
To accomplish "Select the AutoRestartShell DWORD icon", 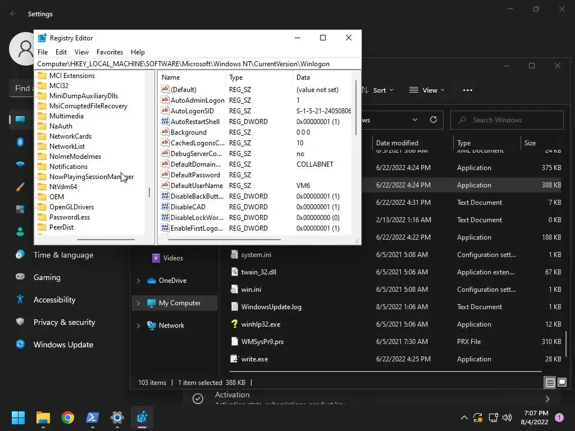I will click(x=165, y=121).
